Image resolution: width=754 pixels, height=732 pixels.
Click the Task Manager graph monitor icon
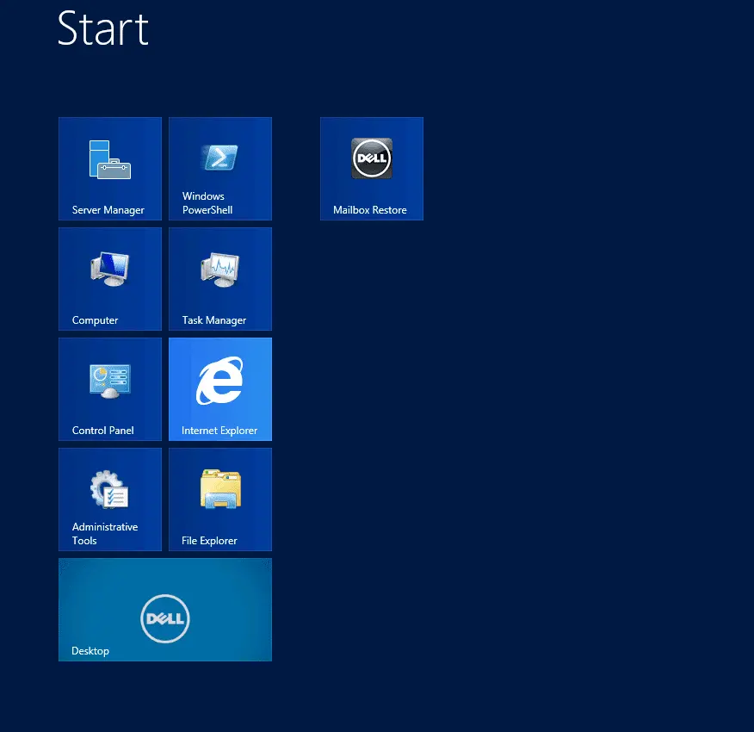click(219, 269)
